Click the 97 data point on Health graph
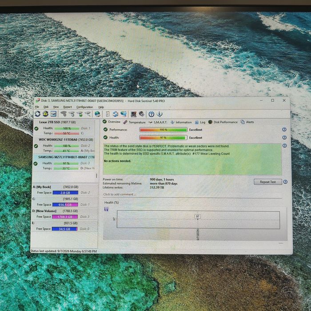The image size is (311, 311). click(x=198, y=217)
